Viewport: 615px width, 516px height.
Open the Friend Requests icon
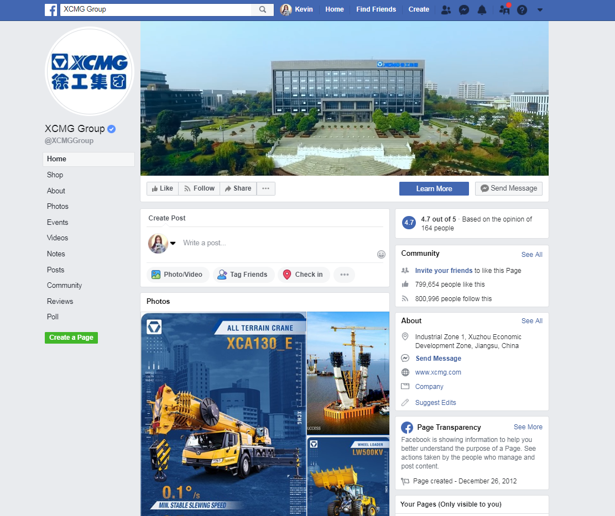point(445,9)
